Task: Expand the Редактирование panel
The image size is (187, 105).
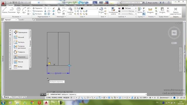Action: 44,17
